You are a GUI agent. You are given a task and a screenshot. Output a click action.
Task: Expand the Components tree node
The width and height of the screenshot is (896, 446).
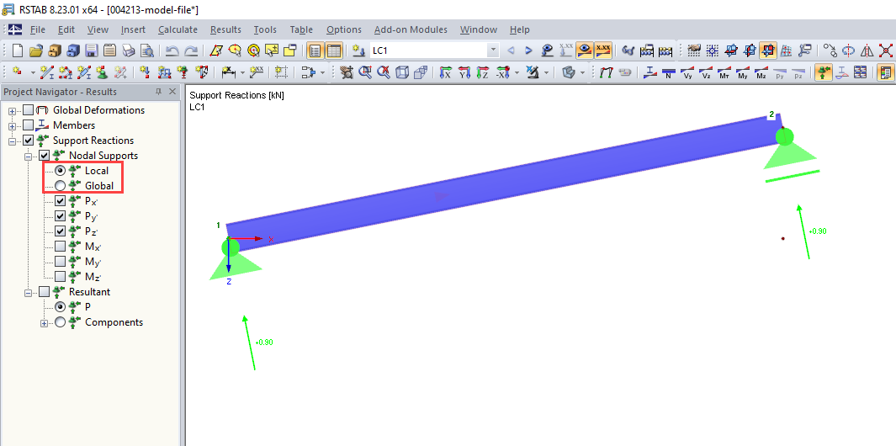pyautogui.click(x=44, y=322)
